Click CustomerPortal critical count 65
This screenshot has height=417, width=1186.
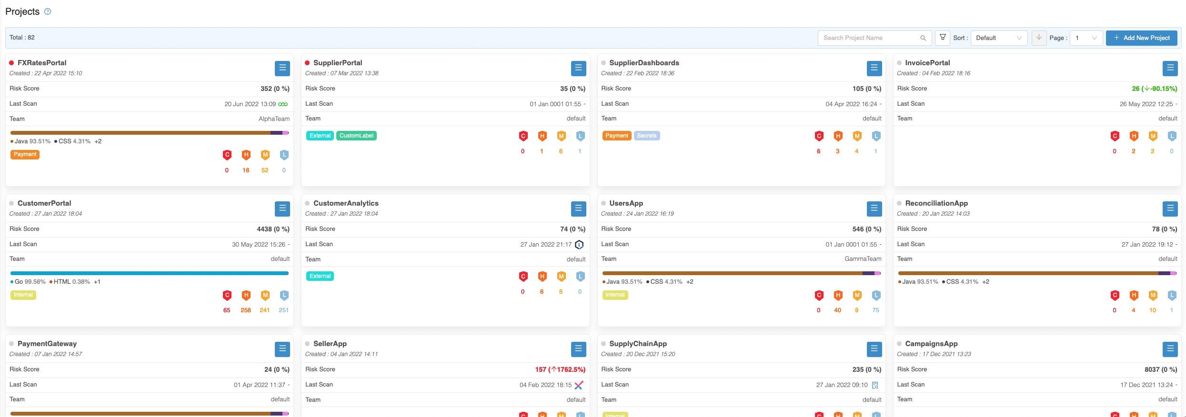click(x=227, y=310)
